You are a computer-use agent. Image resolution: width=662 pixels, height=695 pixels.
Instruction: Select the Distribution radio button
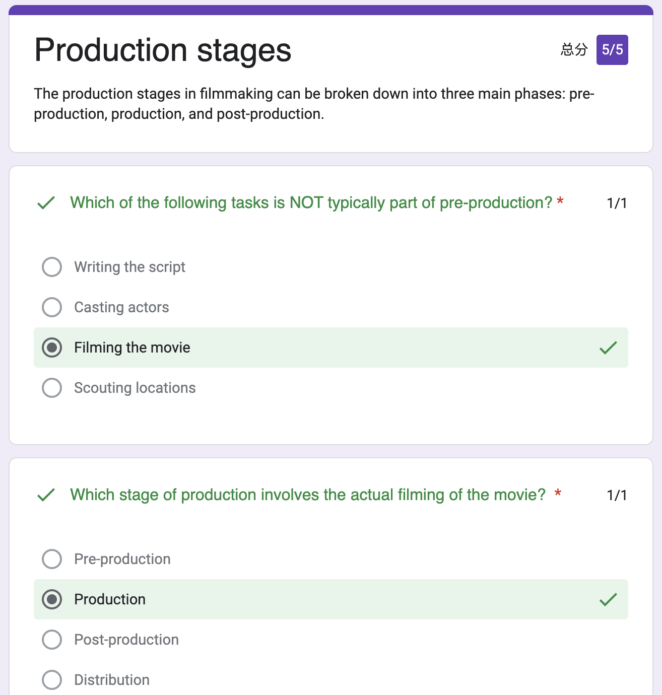52,680
